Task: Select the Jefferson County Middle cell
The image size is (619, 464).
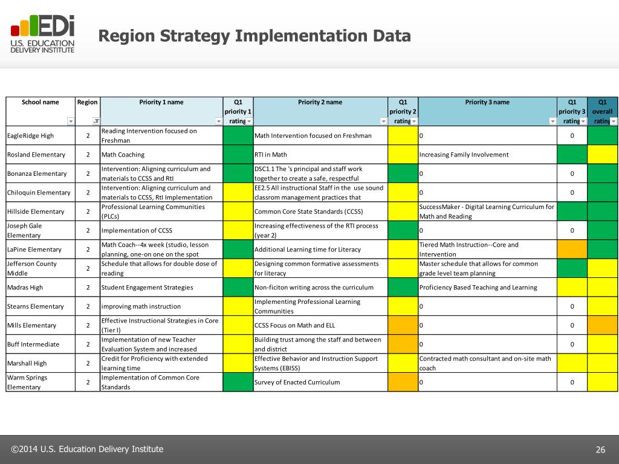Action: pyautogui.click(x=41, y=268)
